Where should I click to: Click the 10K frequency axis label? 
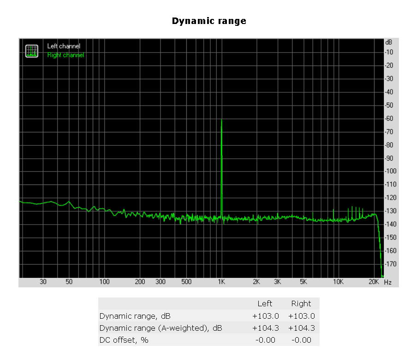[x=338, y=282]
